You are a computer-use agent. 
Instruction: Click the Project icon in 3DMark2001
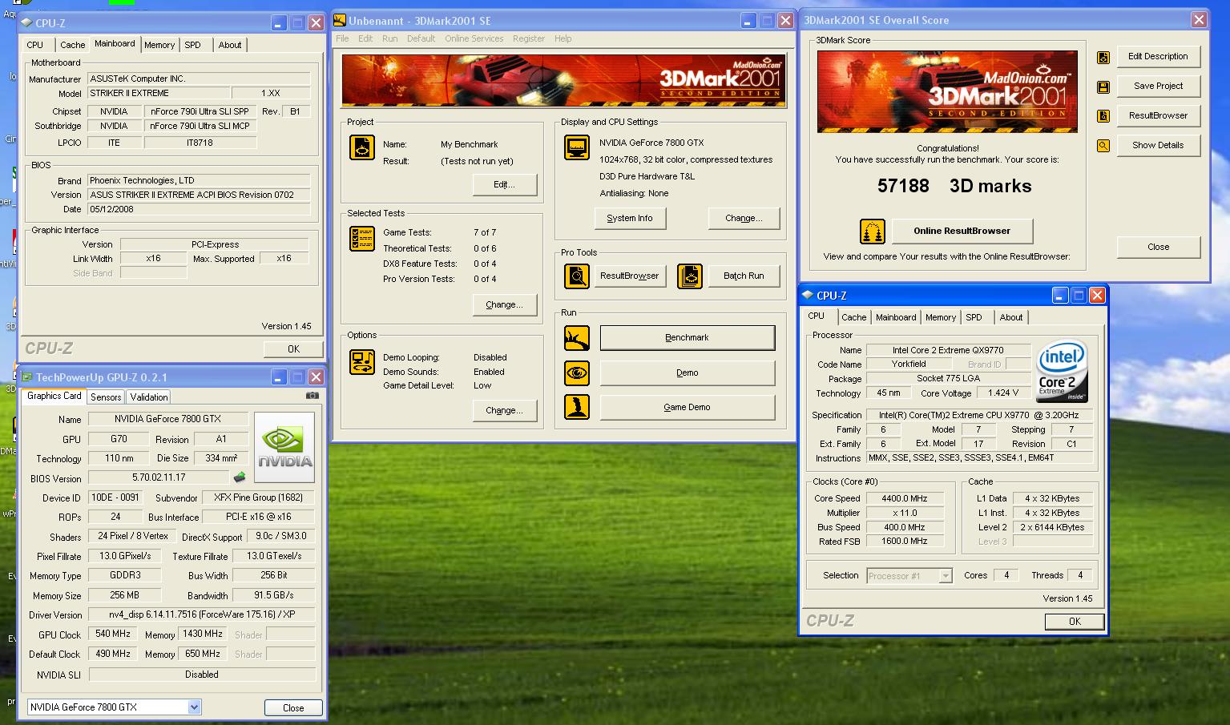[x=362, y=147]
